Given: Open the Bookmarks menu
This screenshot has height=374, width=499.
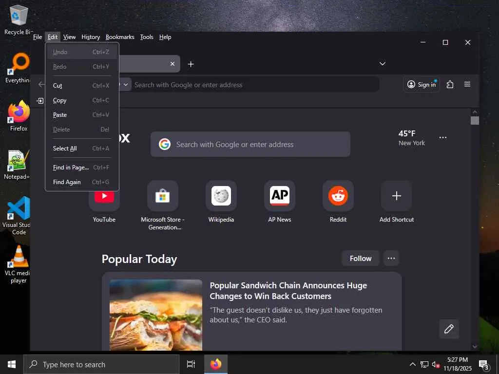Looking at the screenshot, I should click(120, 37).
